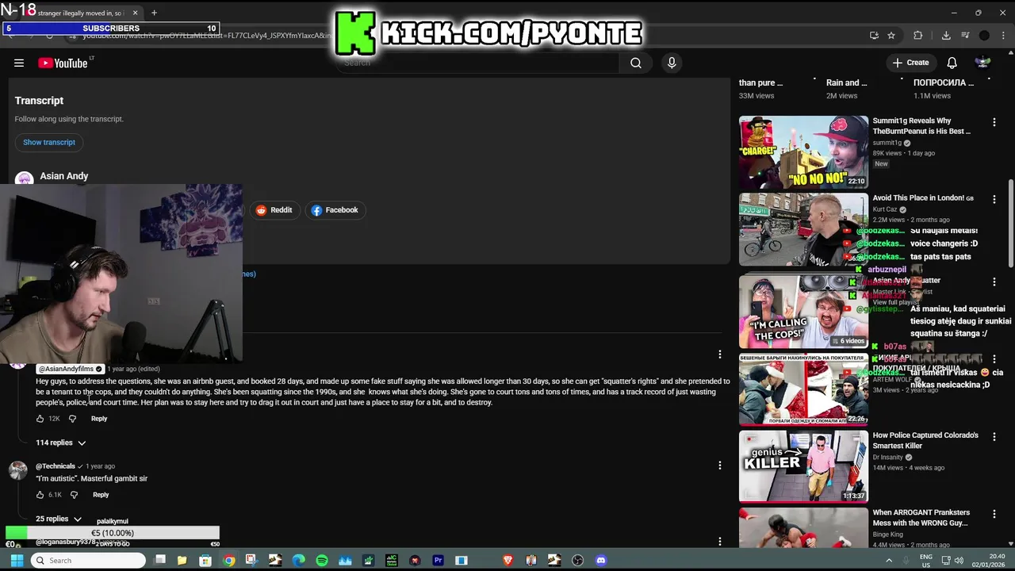Open Premiere Pro from the taskbar
The width and height of the screenshot is (1015, 571).
click(x=438, y=560)
